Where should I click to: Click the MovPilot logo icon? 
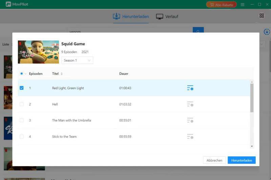(x=8, y=4)
